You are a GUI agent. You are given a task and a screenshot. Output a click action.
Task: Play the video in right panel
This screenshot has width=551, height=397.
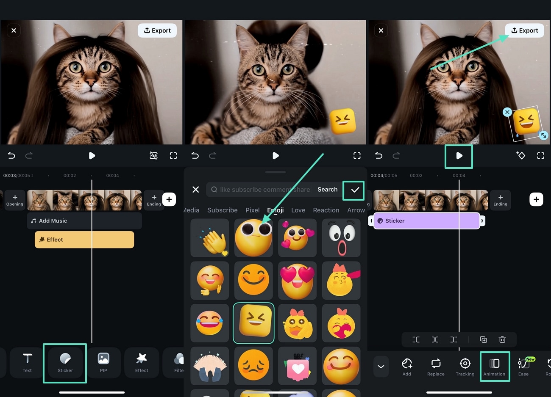459,156
